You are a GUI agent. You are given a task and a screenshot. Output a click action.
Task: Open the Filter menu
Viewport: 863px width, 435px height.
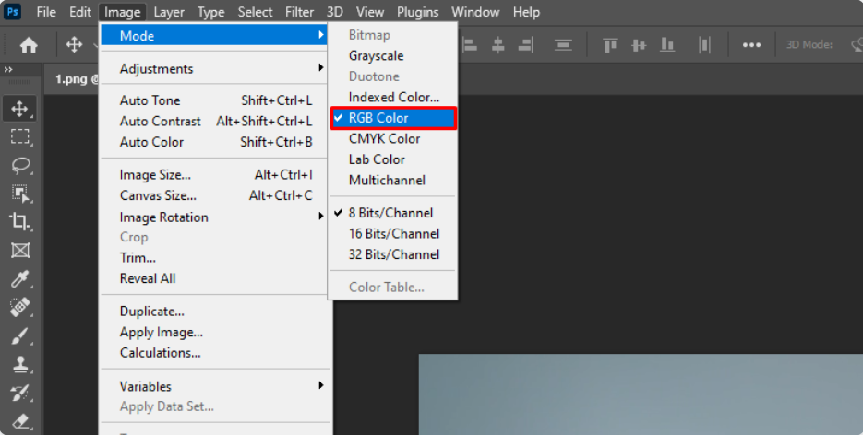point(299,12)
